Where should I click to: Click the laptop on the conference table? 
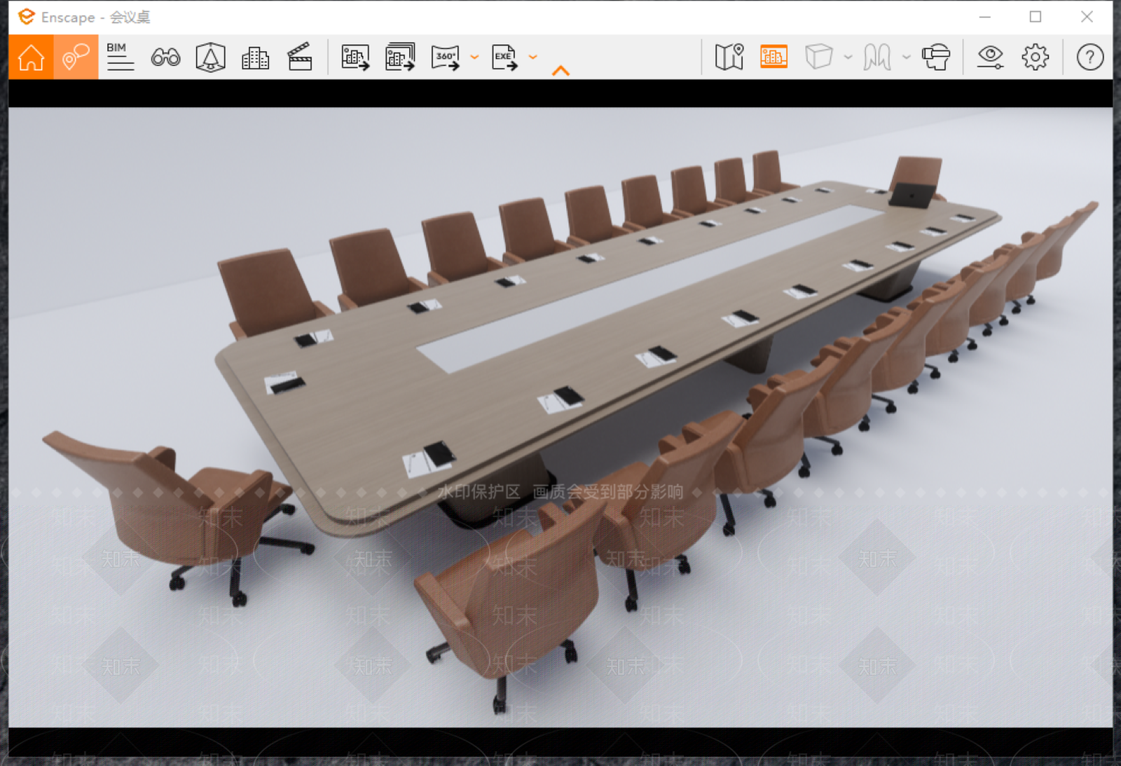click(912, 195)
